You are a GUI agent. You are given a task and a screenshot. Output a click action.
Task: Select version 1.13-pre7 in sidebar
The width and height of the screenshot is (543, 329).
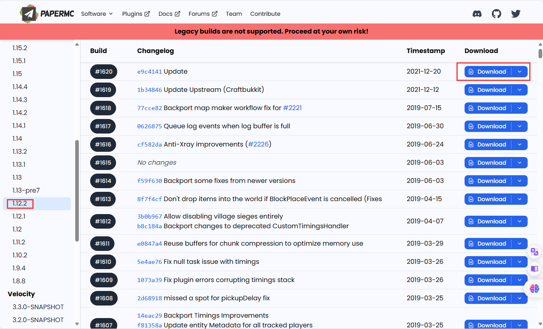(x=37, y=190)
